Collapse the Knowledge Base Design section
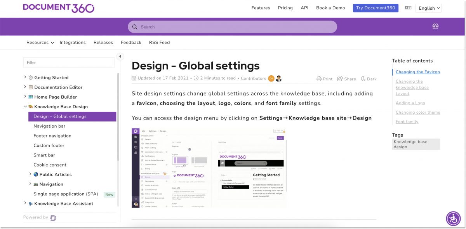The width and height of the screenshot is (466, 229). pyautogui.click(x=25, y=106)
